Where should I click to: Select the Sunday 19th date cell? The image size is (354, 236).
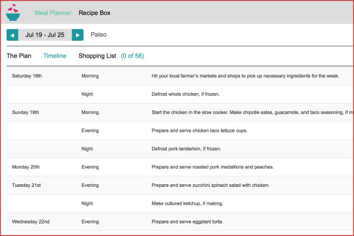pos(26,113)
